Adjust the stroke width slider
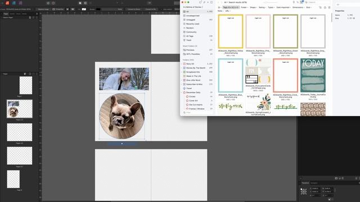Image resolution: width=360 pixels, height=202 pixels. click(109, 9)
